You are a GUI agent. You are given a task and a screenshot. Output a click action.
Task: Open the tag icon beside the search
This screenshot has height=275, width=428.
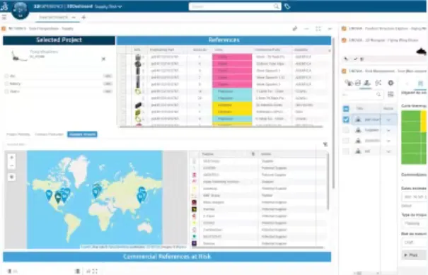point(287,6)
